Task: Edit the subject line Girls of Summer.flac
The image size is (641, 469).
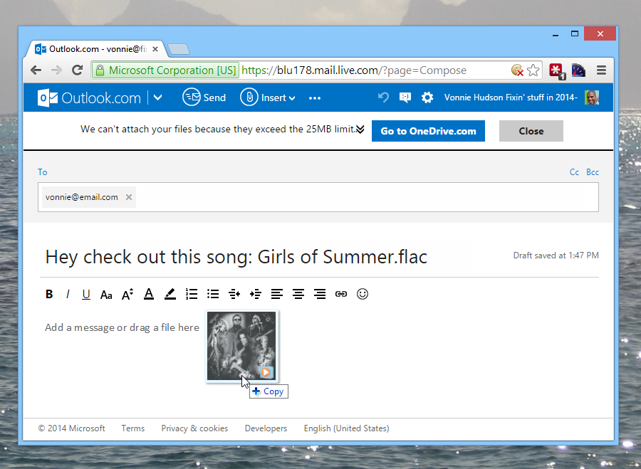Action: pos(236,257)
